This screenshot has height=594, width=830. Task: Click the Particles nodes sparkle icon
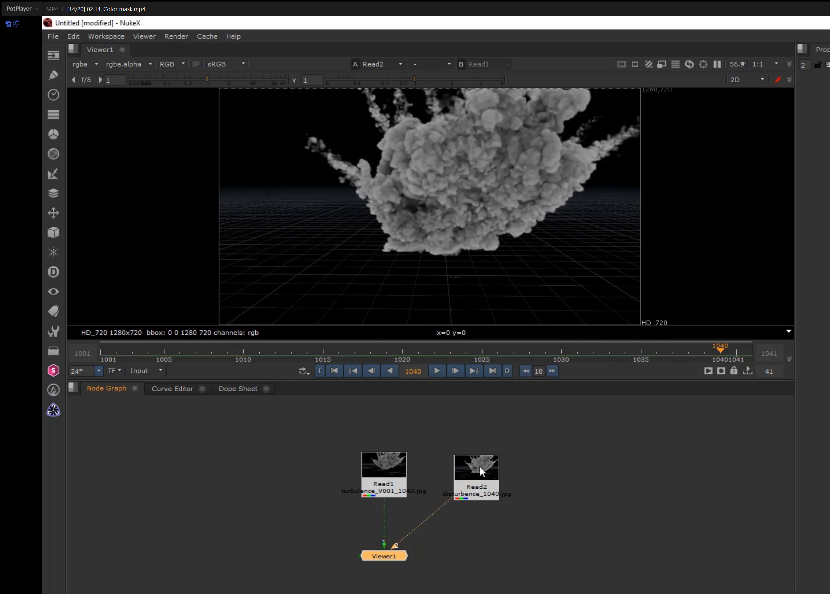pos(53,252)
